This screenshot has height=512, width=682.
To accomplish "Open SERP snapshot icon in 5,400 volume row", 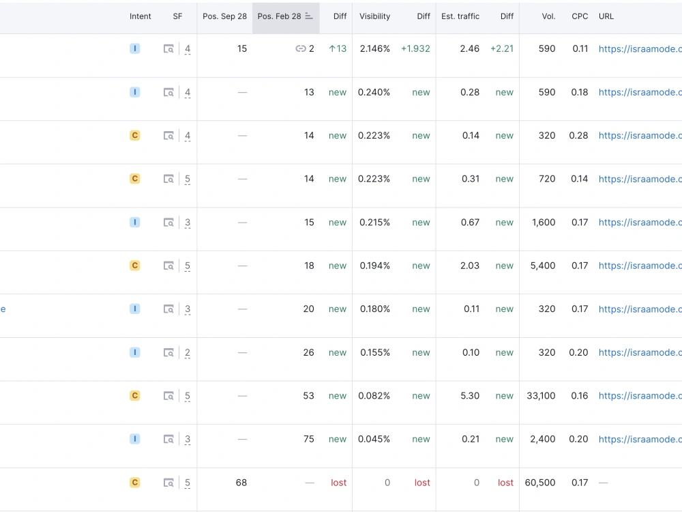I will coord(168,266).
